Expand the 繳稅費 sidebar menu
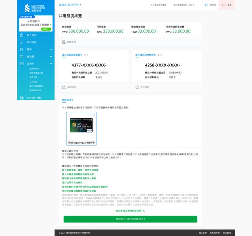Image resolution: width=252 pixels, height=236 pixels. [x=51, y=57]
